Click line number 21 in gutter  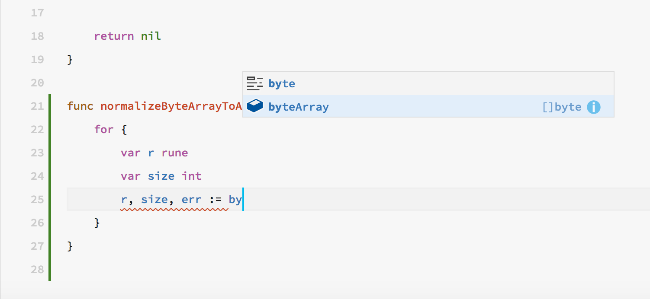[38, 106]
